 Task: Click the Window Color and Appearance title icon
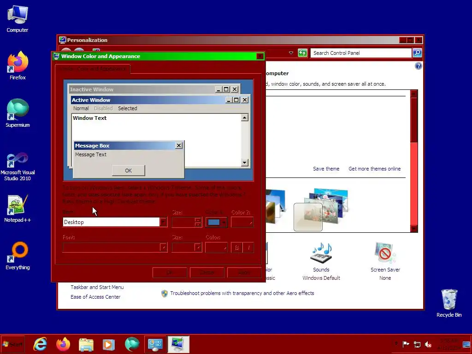pos(56,56)
